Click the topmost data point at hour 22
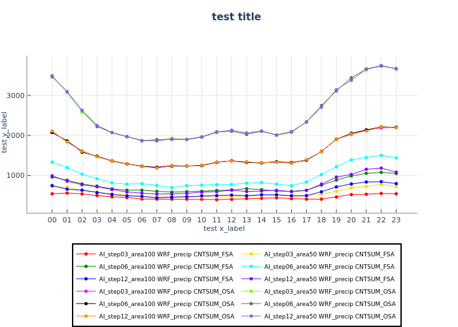 coord(381,65)
